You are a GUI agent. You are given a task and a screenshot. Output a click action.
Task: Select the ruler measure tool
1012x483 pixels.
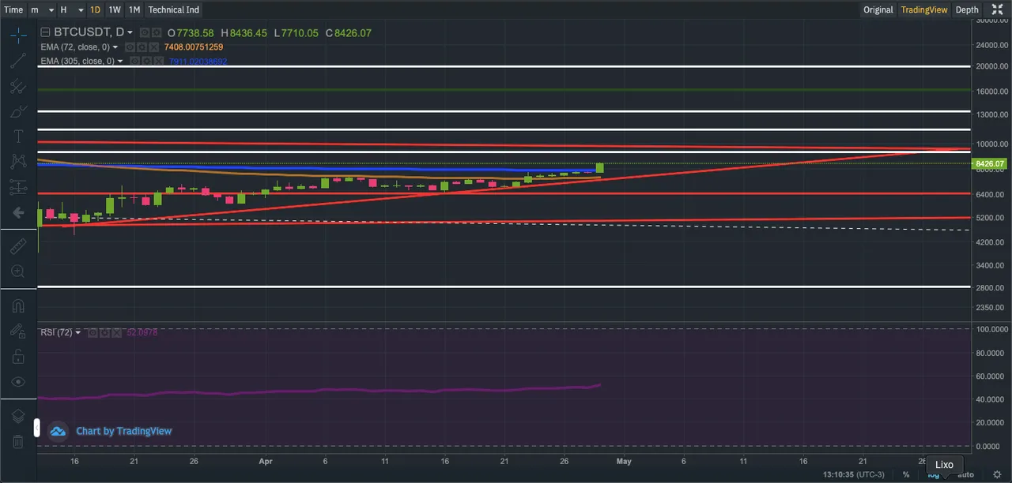click(18, 246)
